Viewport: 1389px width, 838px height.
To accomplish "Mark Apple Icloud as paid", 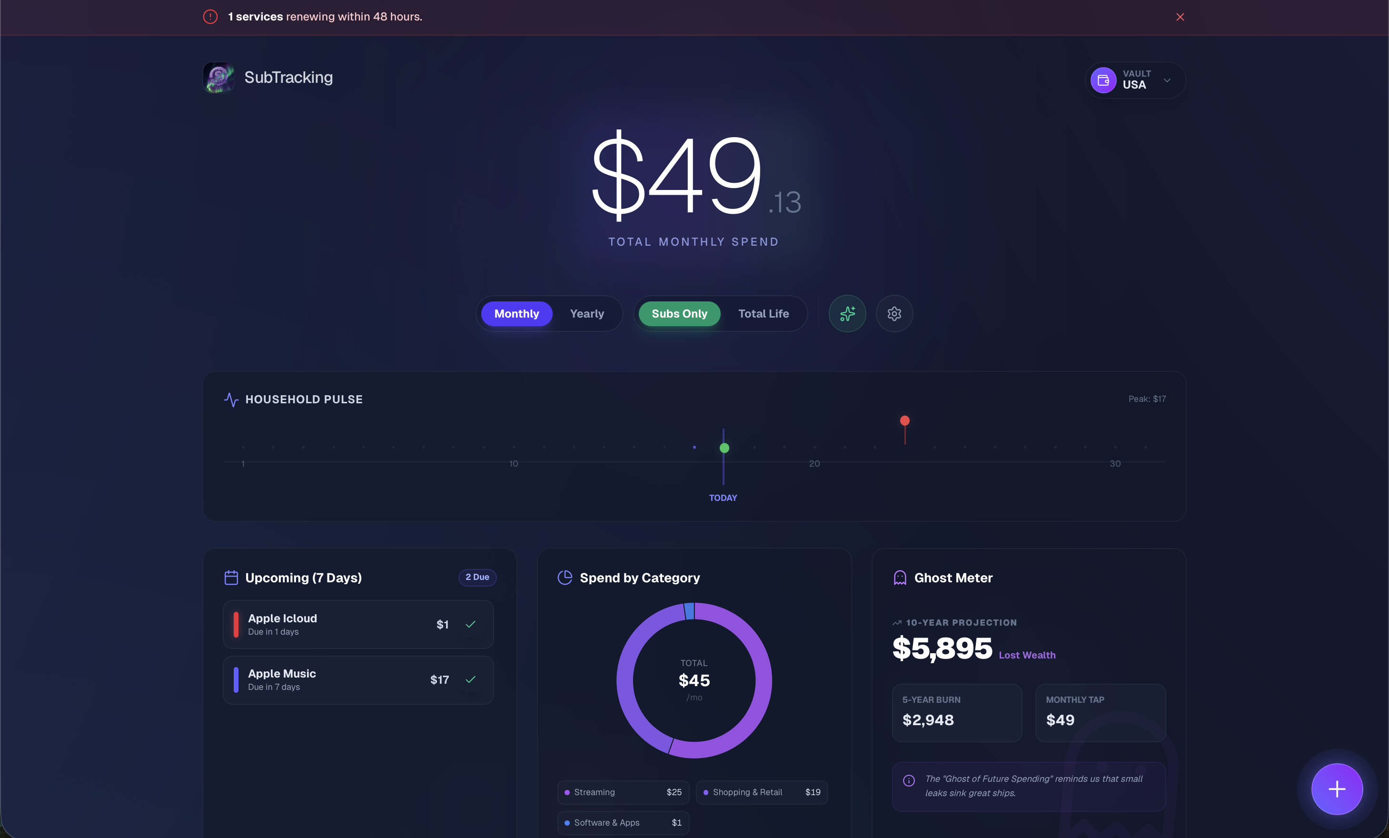I will tap(471, 624).
